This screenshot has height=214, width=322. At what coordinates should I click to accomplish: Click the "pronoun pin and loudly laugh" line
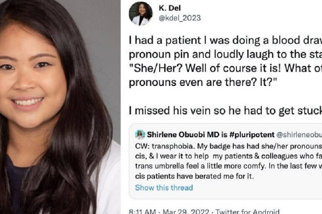point(225,54)
